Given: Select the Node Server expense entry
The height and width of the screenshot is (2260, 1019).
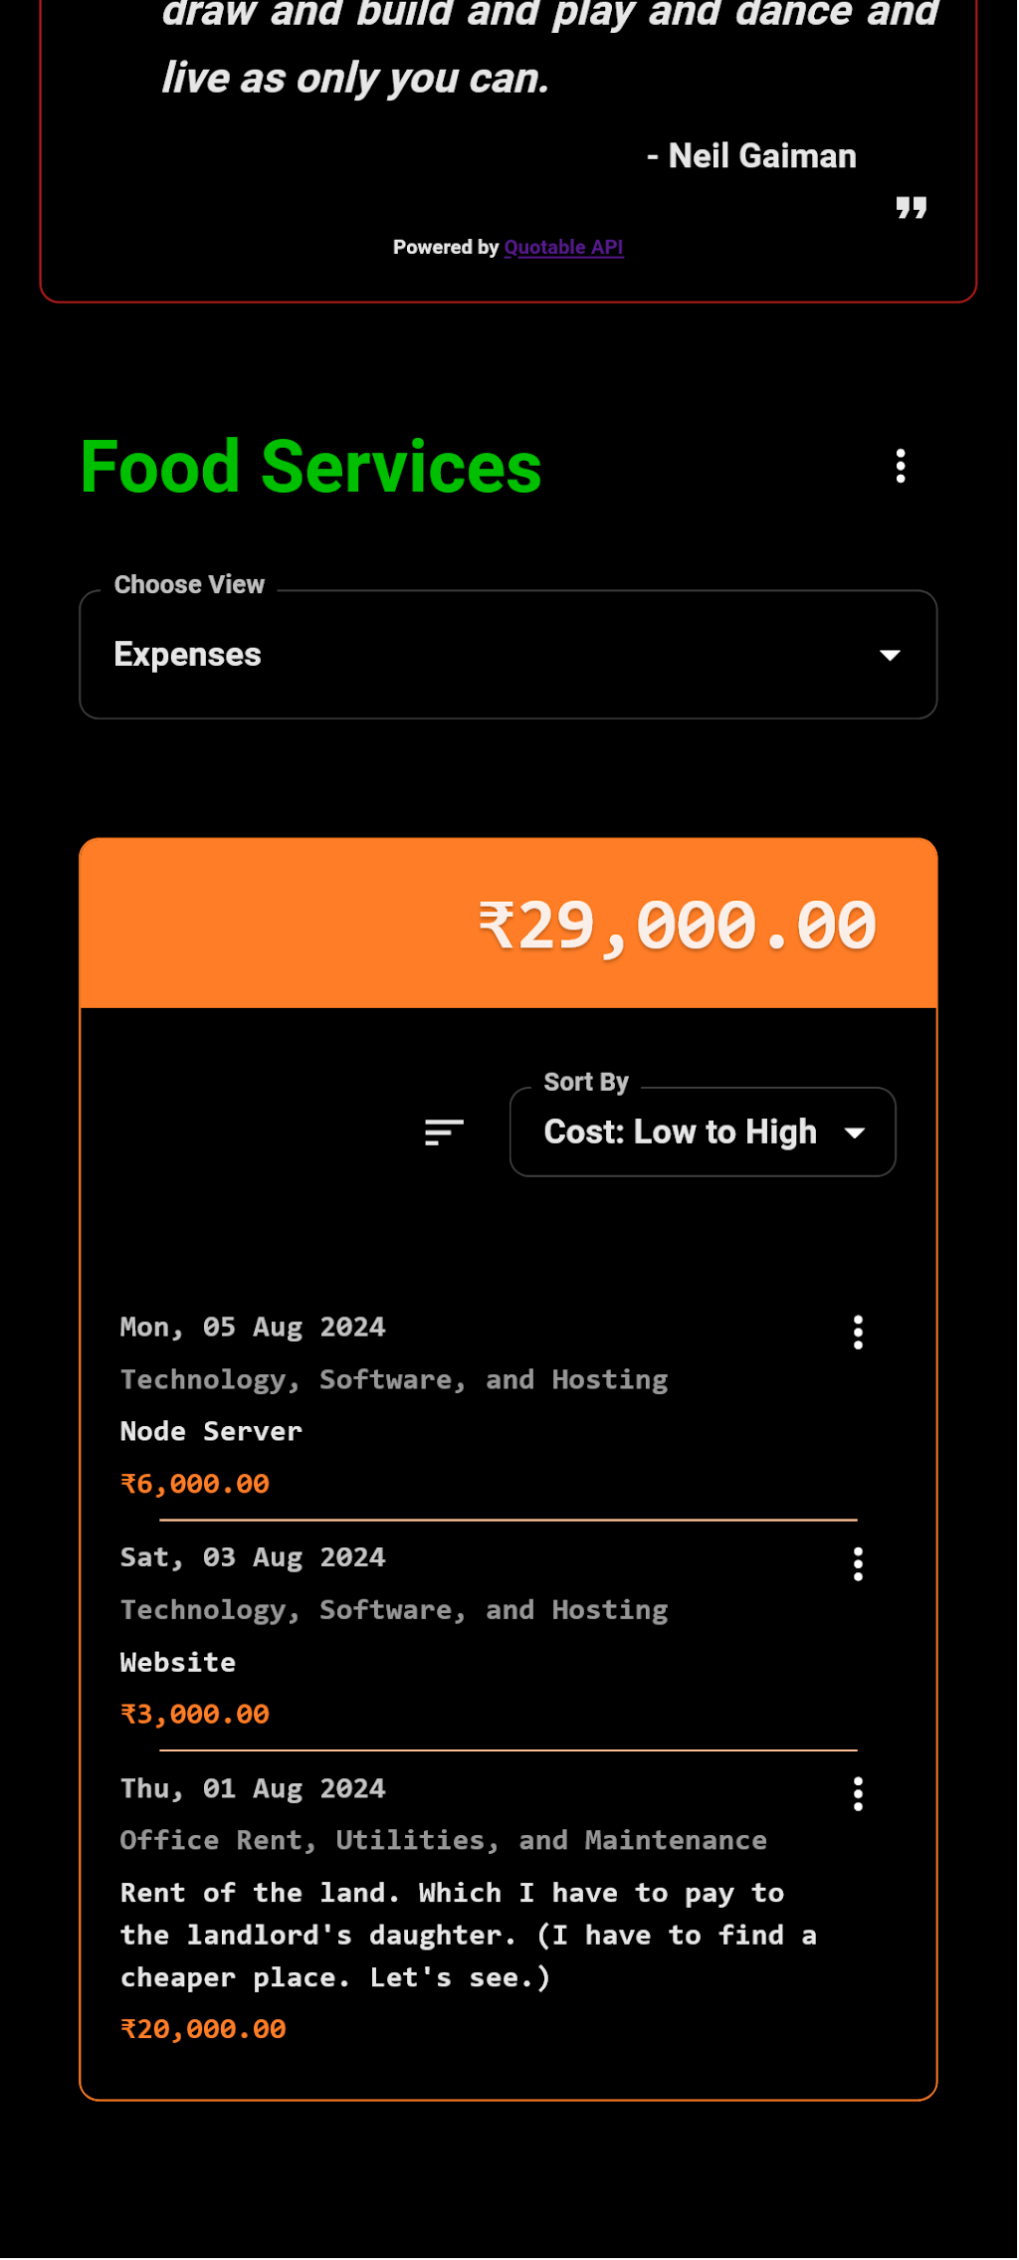Looking at the screenshot, I should click(211, 1431).
